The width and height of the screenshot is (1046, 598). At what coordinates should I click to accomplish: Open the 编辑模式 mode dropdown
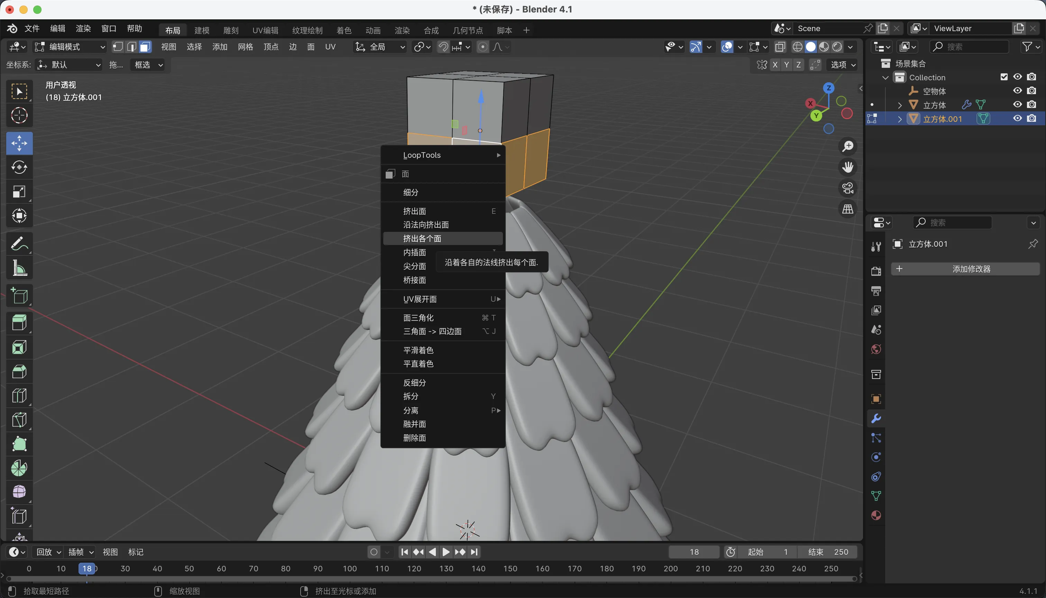[70, 47]
